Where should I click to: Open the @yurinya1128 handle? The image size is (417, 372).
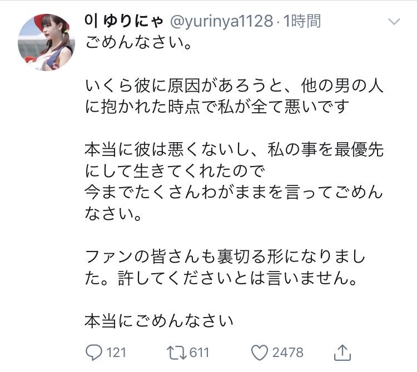[221, 21]
